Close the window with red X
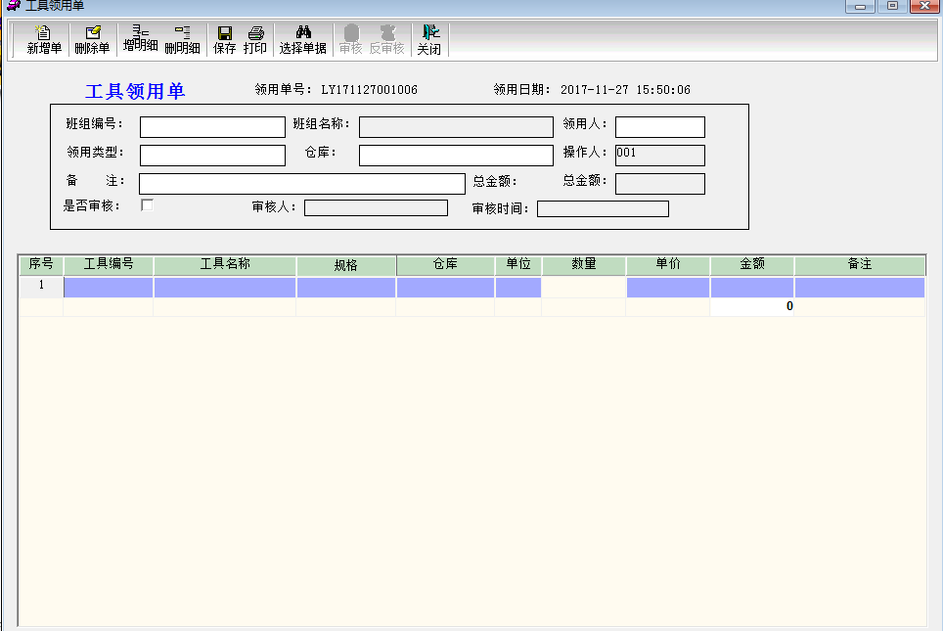 point(925,6)
